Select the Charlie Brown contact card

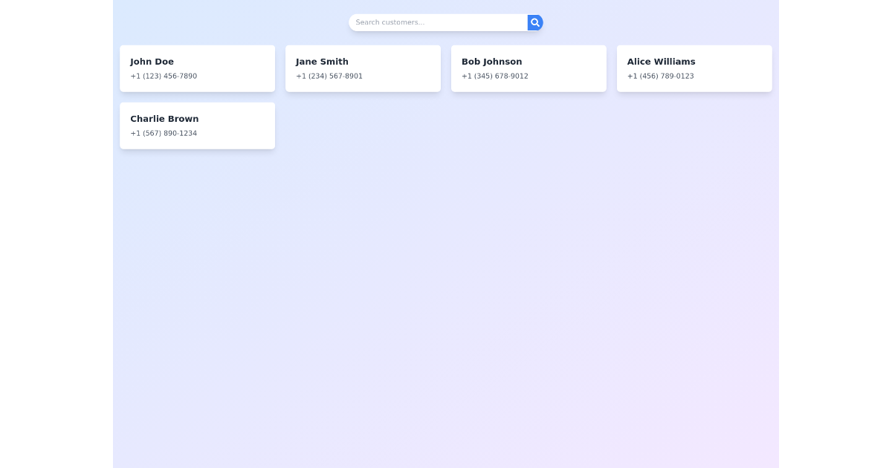[x=197, y=126]
